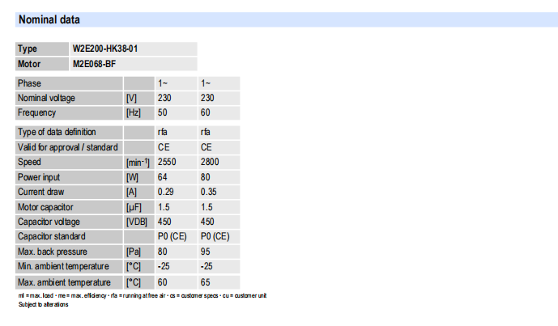
Task: Select the [VDB] capacitor voltage unit cell
Action: pyautogui.click(x=136, y=221)
